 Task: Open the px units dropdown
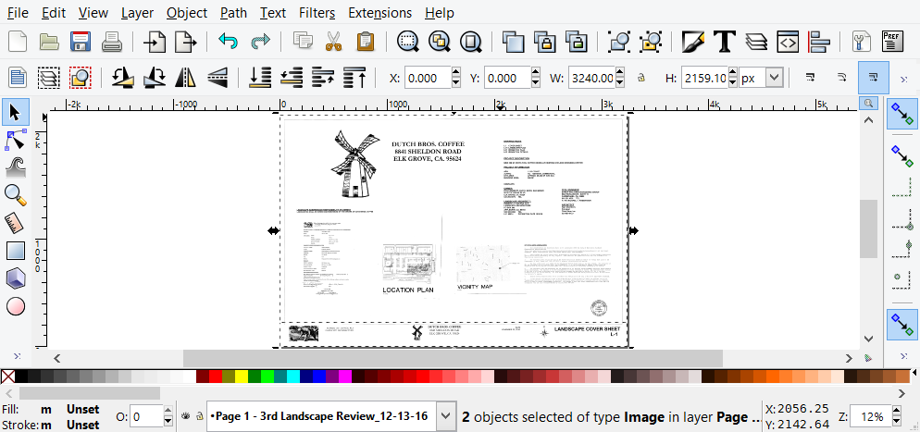[774, 79]
